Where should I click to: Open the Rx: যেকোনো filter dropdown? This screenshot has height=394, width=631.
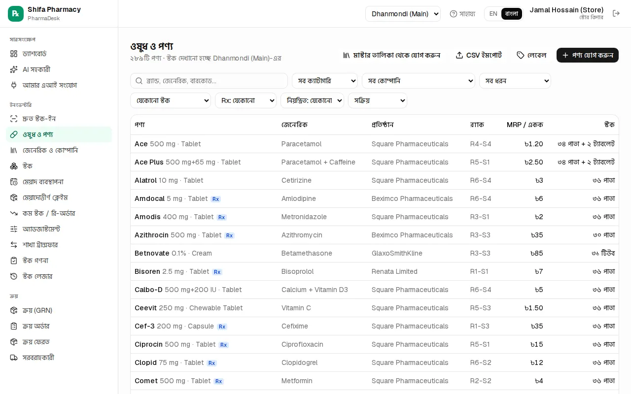(245, 100)
